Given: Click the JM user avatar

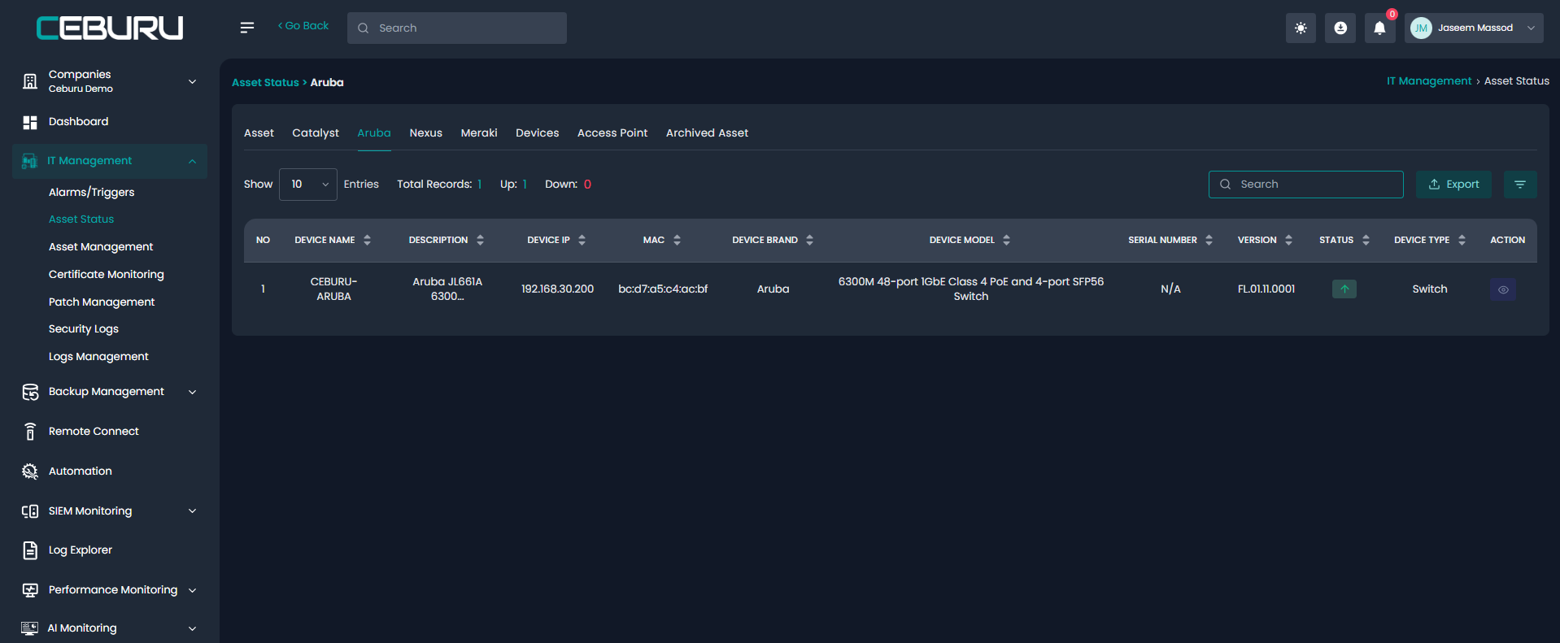Looking at the screenshot, I should pyautogui.click(x=1421, y=28).
